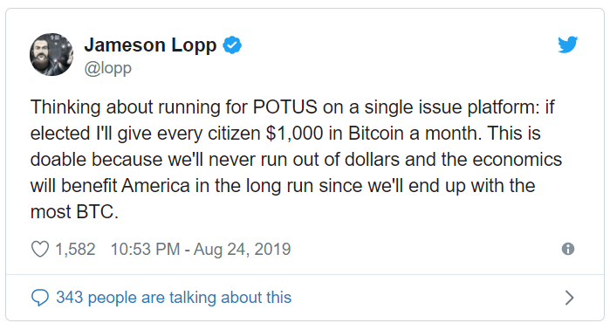Click the Twitter bird logo
Image resolution: width=610 pixels, height=330 pixels.
click(x=567, y=45)
